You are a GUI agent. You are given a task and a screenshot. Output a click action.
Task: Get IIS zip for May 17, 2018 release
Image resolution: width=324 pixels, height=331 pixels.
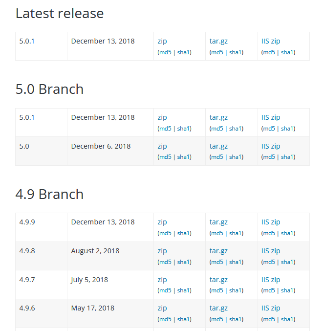coord(271,308)
